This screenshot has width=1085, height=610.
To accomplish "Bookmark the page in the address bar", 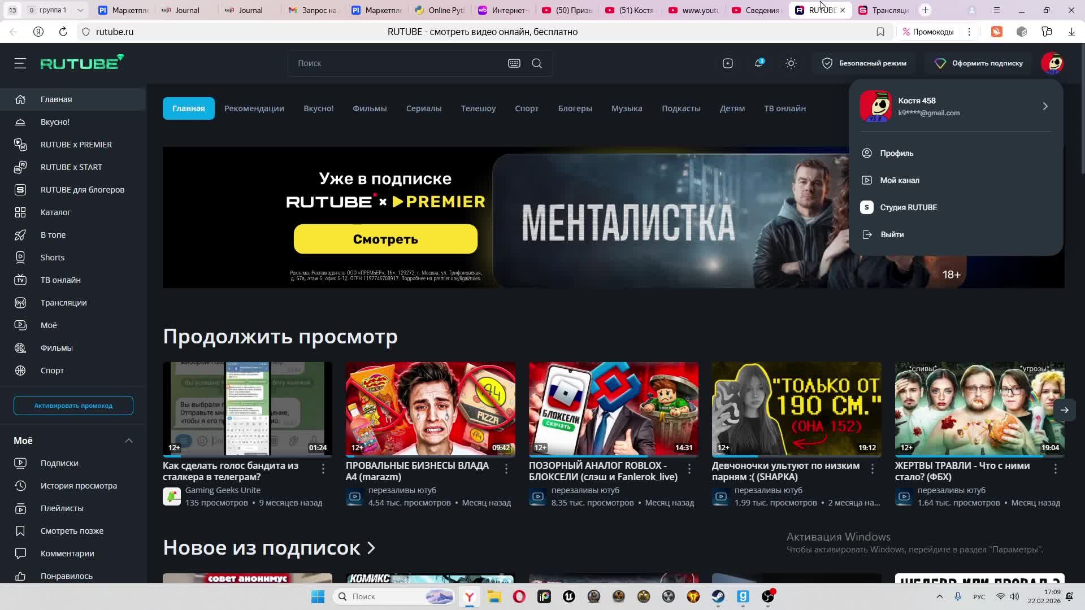I will (x=880, y=32).
